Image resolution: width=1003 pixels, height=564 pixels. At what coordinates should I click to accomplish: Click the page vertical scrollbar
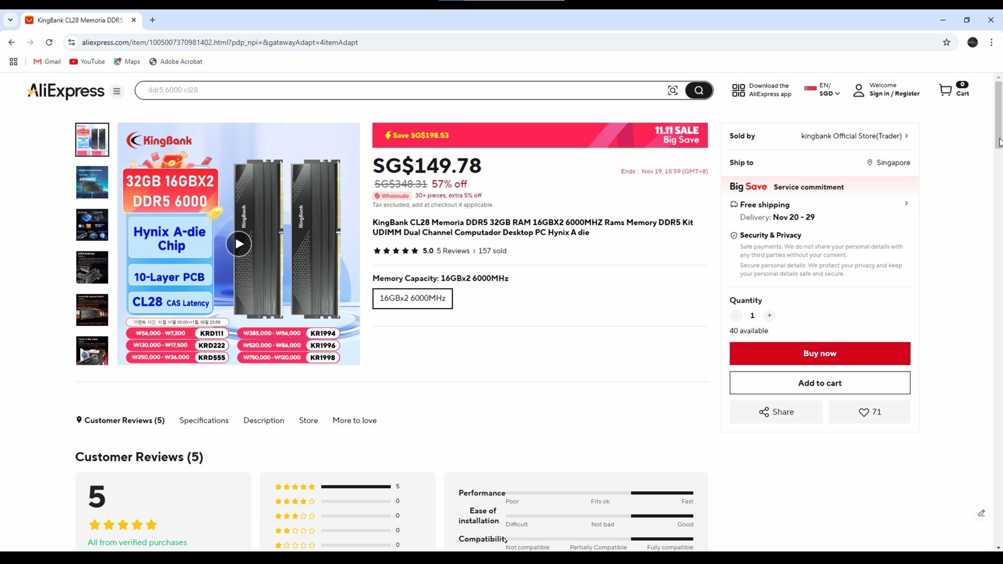pos(998,115)
